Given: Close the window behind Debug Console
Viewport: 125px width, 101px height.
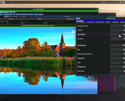Looking at the screenshot, I should click(x=114, y=14).
